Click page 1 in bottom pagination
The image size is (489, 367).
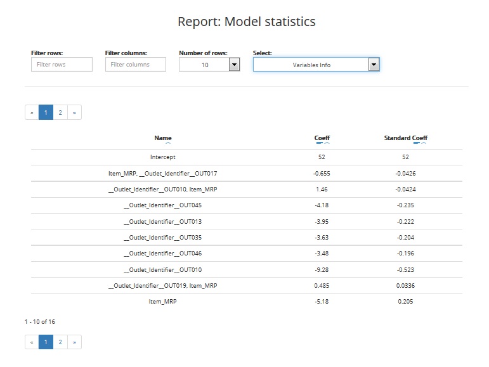pyautogui.click(x=46, y=342)
